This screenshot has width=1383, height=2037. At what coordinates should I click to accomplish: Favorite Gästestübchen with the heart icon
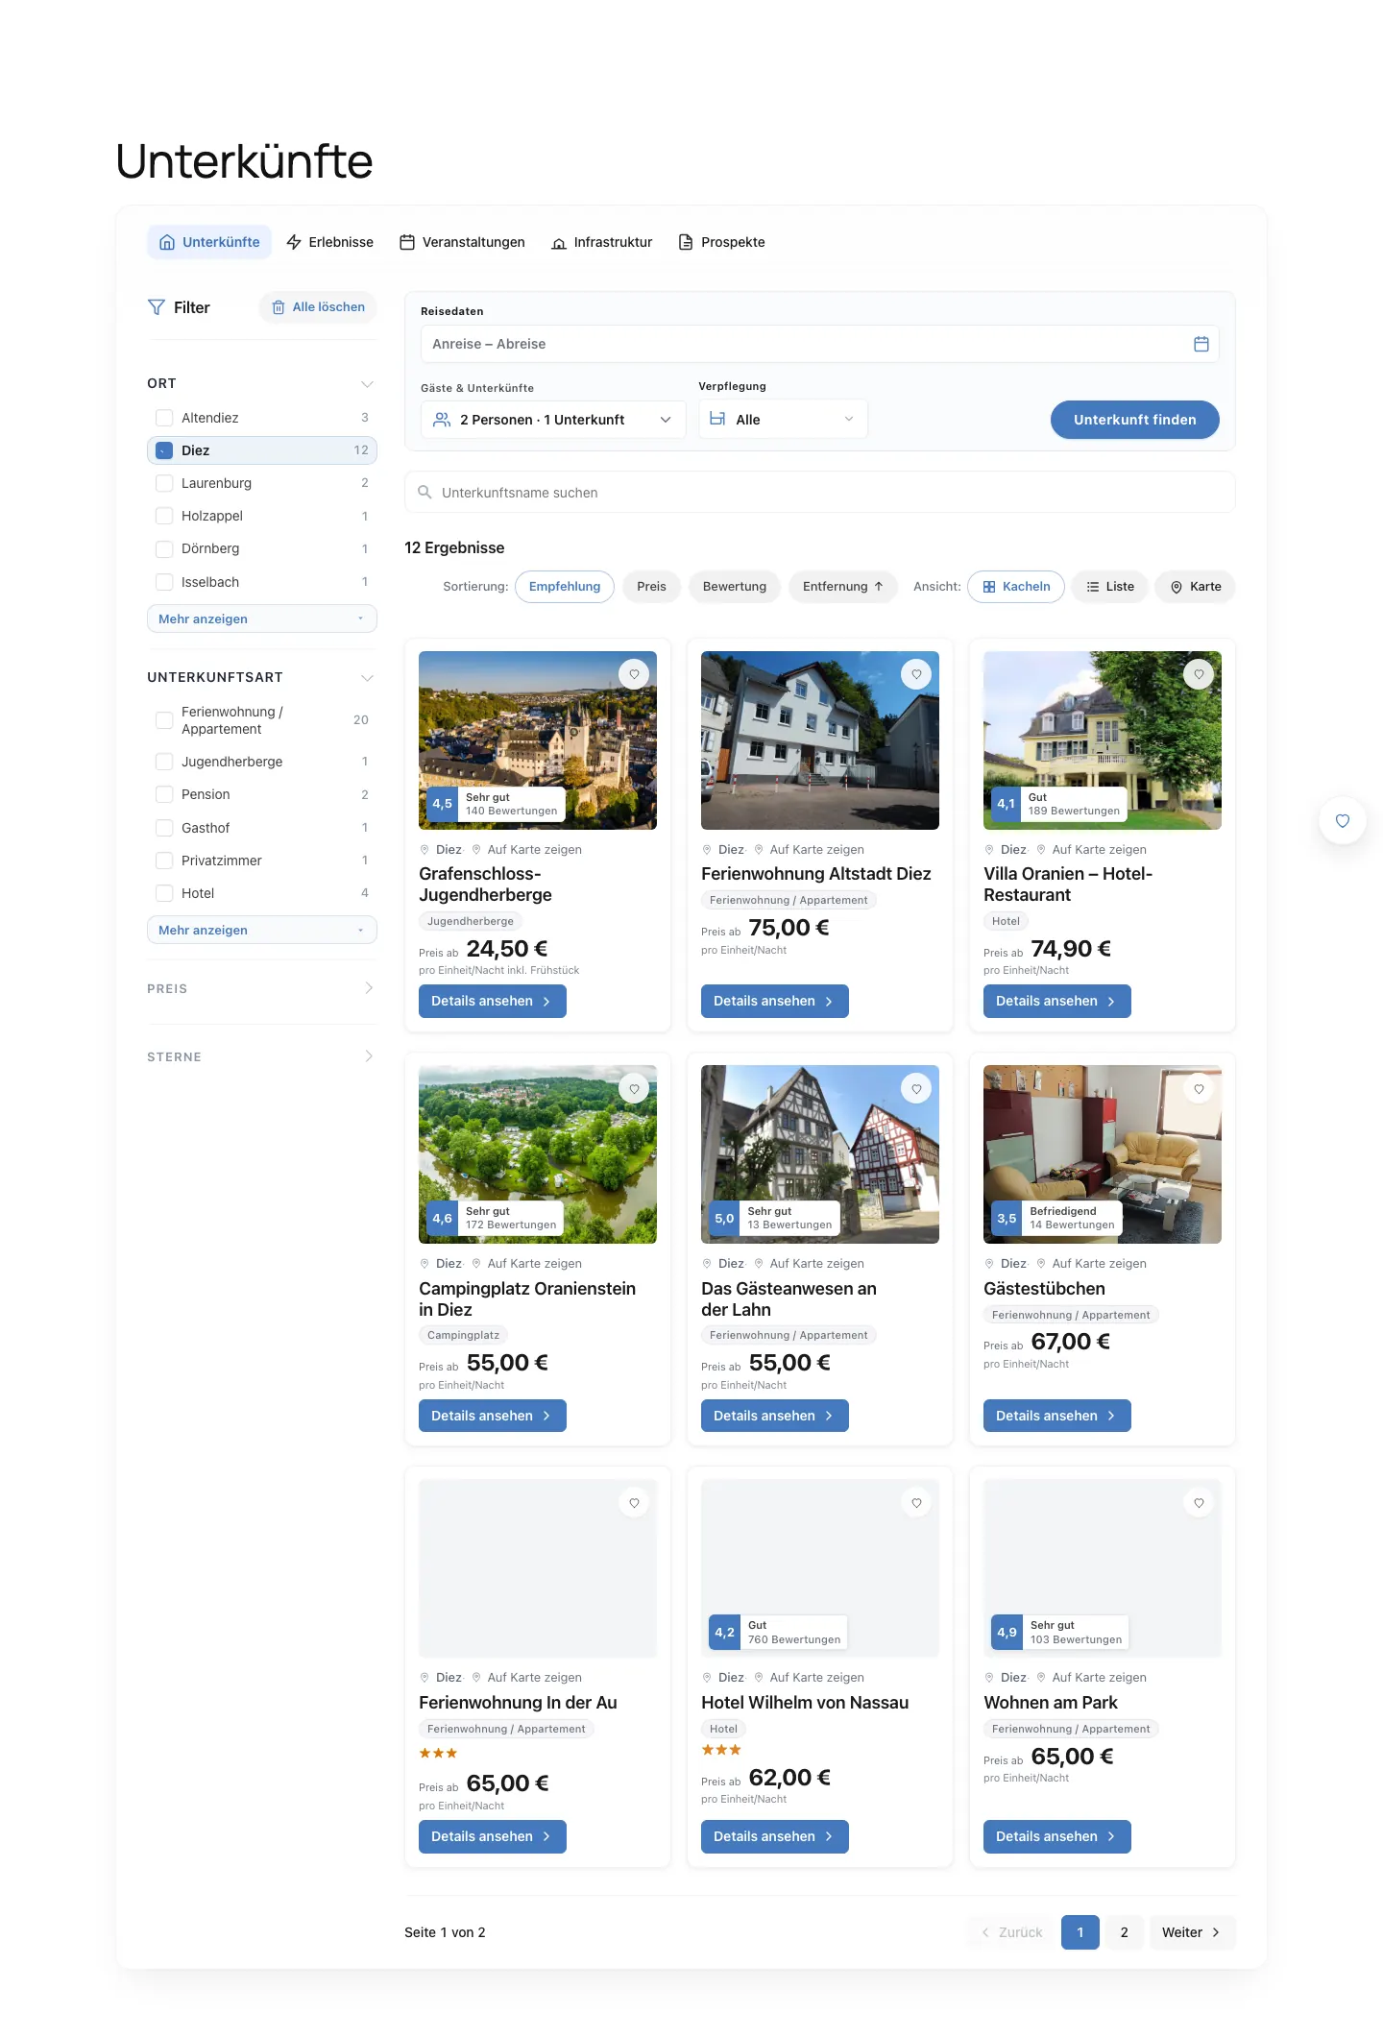coord(1199,1089)
